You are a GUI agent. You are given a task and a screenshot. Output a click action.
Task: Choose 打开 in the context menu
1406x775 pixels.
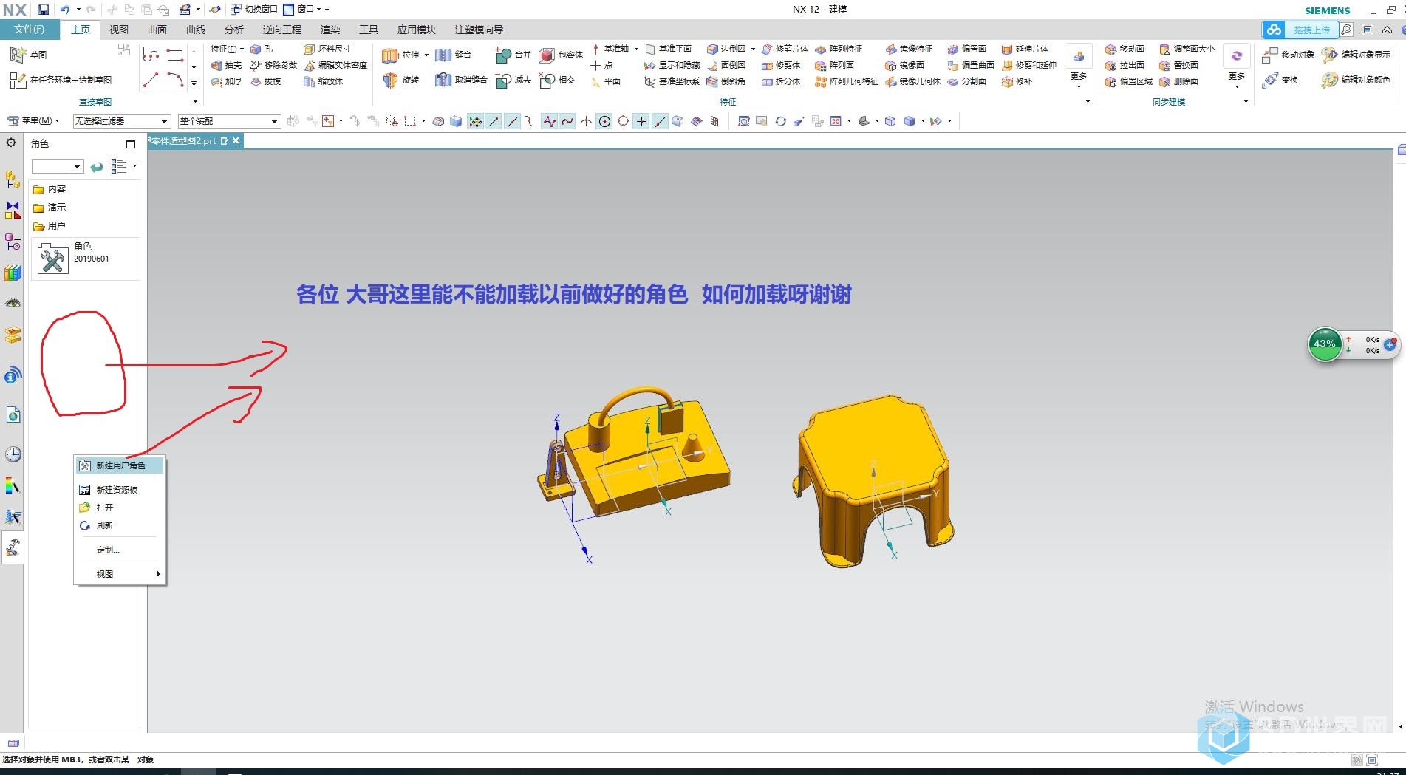point(120,508)
